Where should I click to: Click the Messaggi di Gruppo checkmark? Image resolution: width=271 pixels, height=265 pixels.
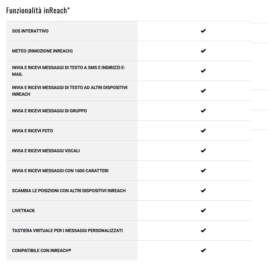[x=203, y=111]
